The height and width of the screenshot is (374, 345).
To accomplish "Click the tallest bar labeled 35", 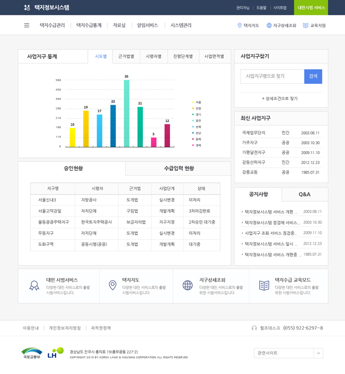I will pyautogui.click(x=127, y=113).
